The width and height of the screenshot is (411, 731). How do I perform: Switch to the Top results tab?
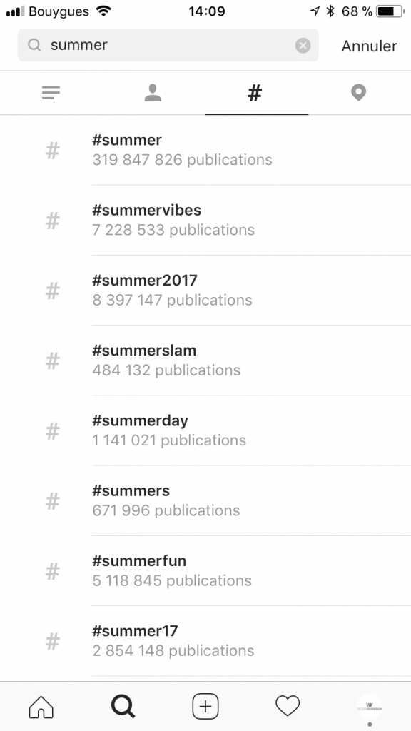point(51,93)
